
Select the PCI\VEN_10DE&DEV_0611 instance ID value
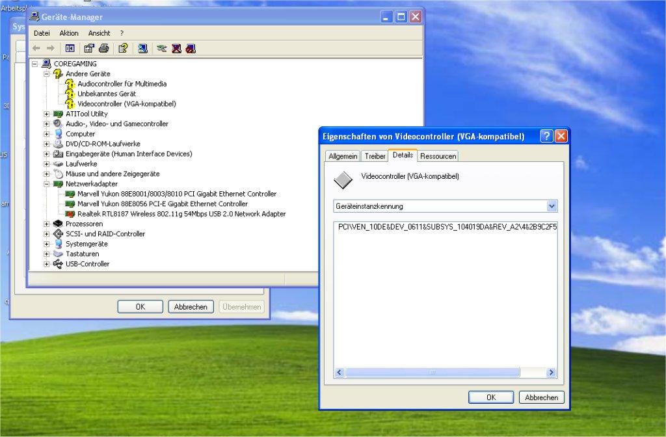click(447, 227)
